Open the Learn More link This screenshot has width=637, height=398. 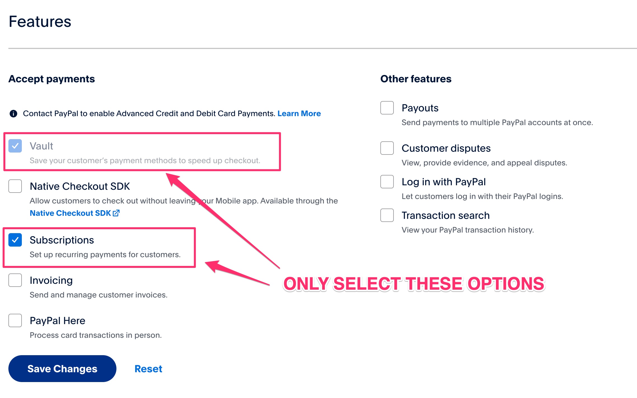[x=299, y=113]
